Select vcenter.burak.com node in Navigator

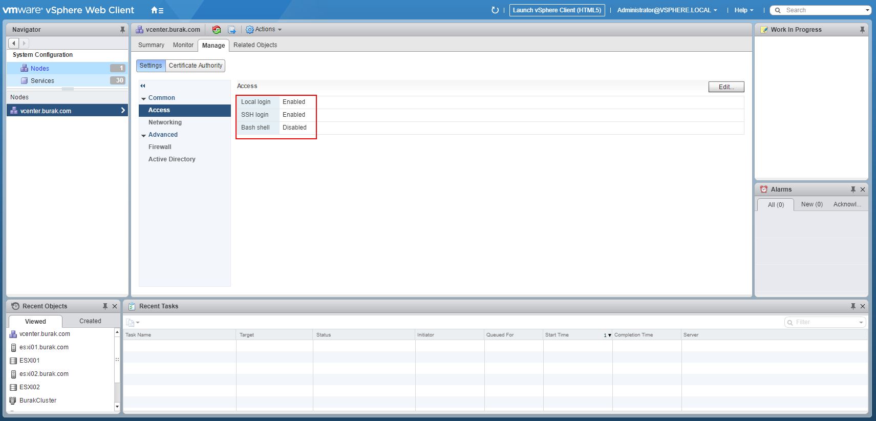click(67, 111)
